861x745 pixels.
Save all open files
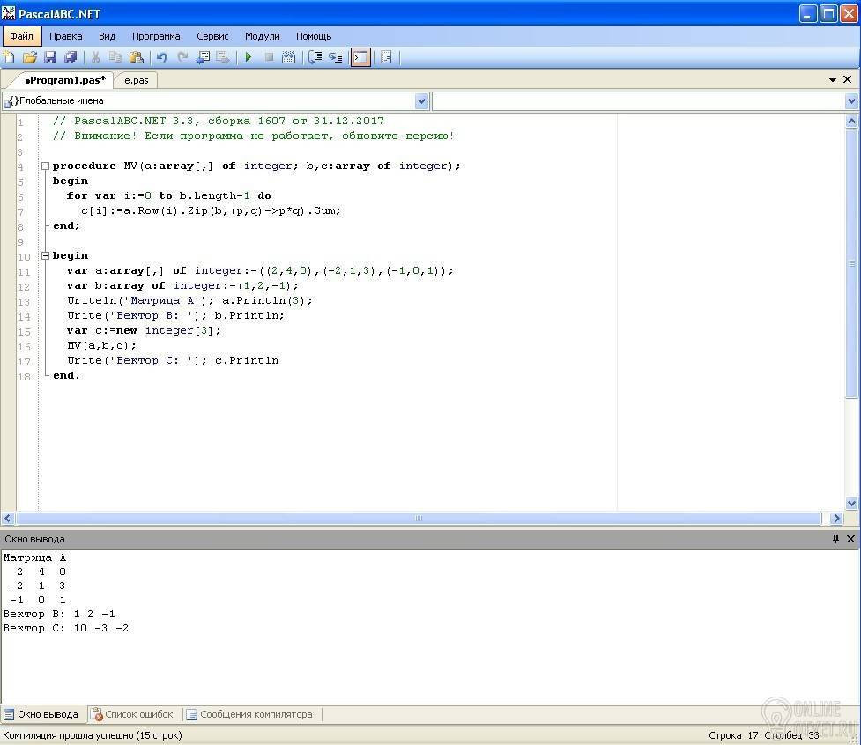(x=71, y=57)
